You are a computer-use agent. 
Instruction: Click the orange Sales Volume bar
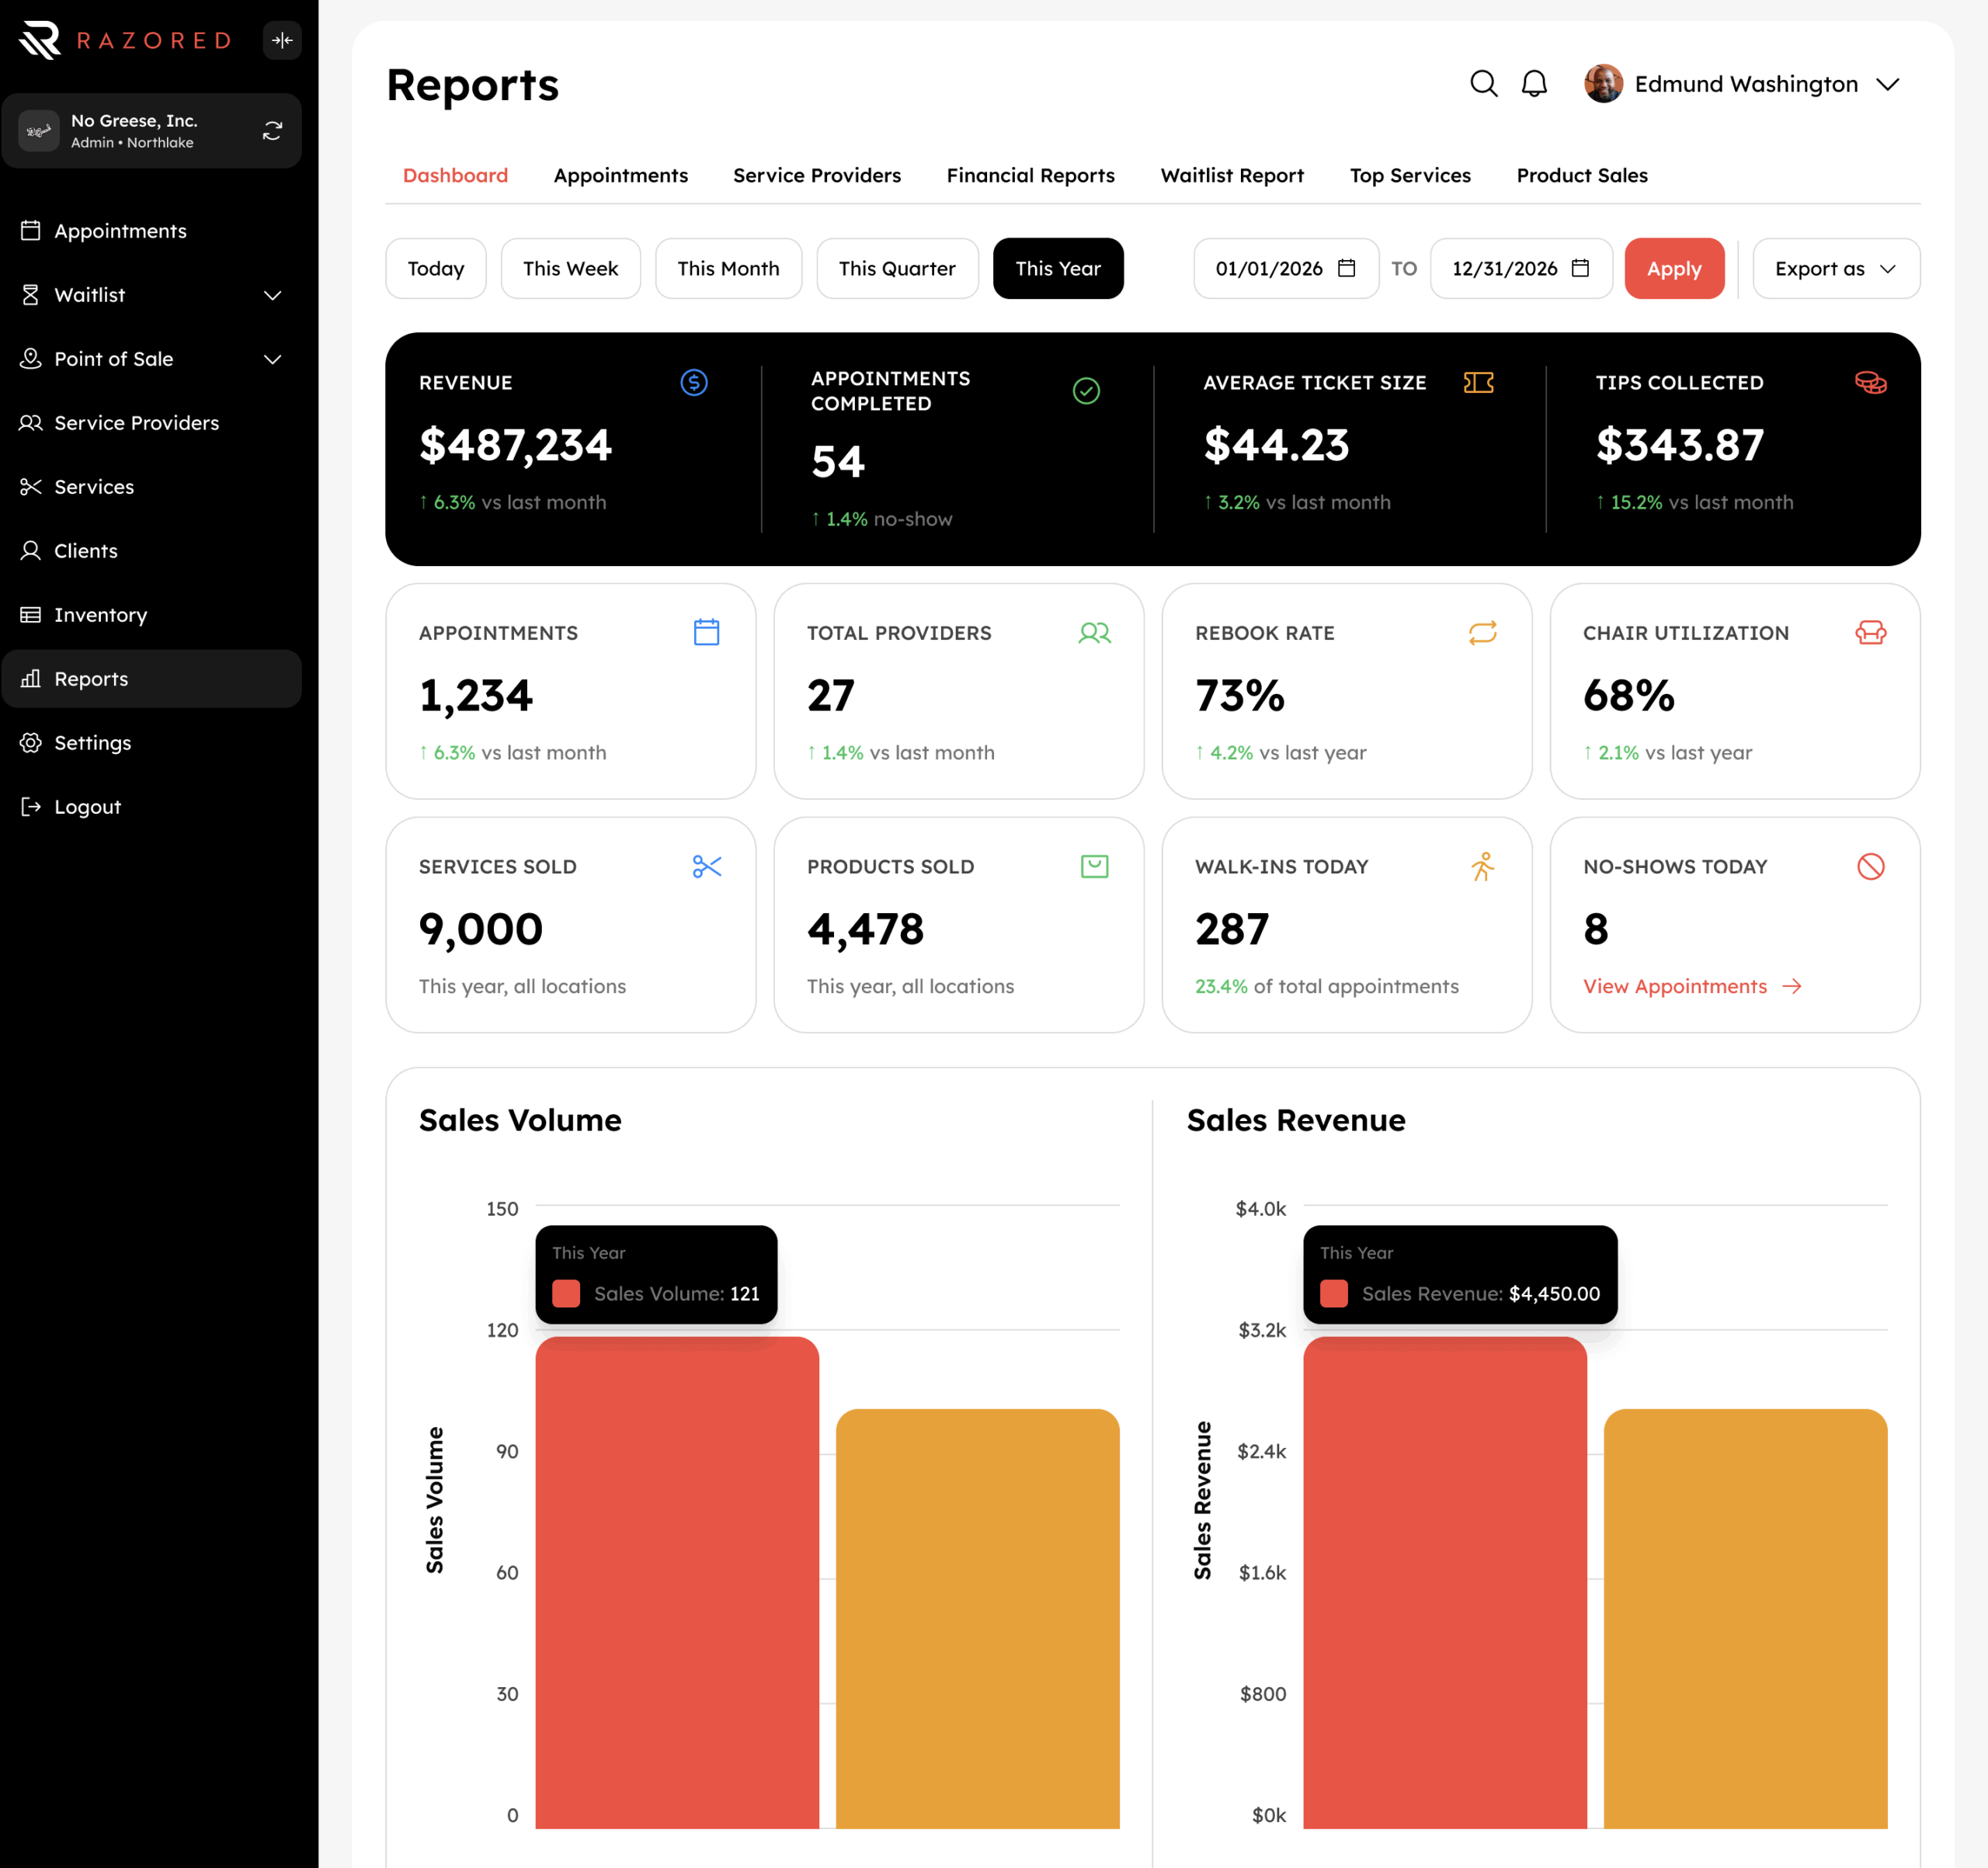(977, 1618)
